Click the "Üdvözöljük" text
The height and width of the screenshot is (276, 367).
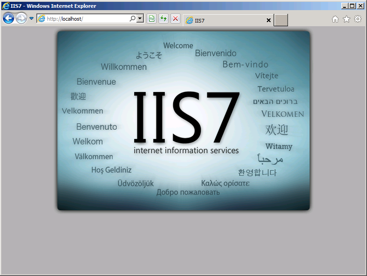[x=136, y=183]
